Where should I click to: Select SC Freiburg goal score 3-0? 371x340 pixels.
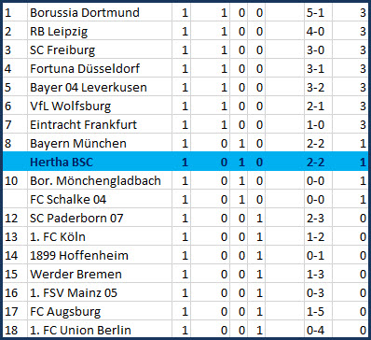[x=315, y=50]
